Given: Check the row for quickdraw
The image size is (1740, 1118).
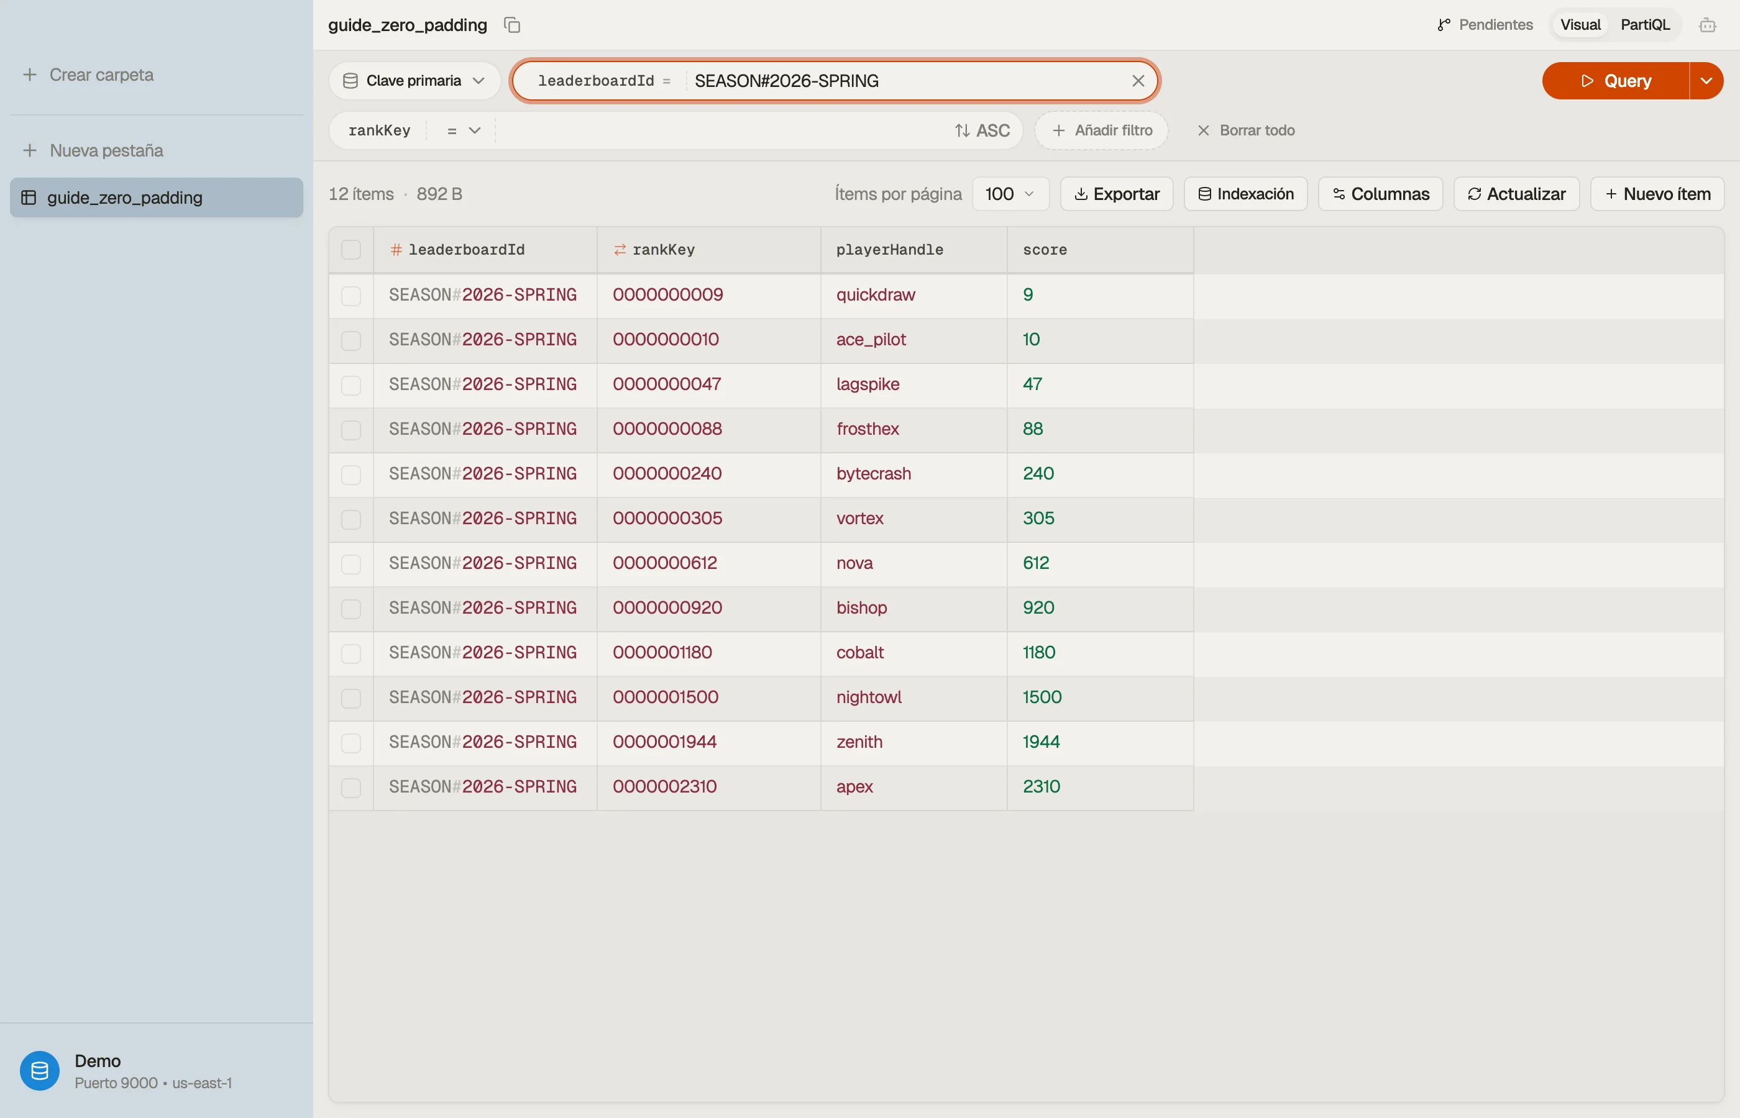Looking at the screenshot, I should pyautogui.click(x=350, y=296).
